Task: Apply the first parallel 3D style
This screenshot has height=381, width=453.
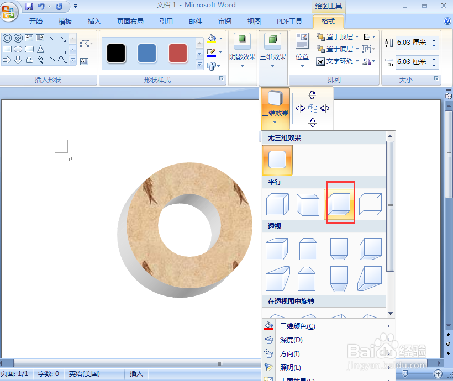Action: [x=277, y=204]
